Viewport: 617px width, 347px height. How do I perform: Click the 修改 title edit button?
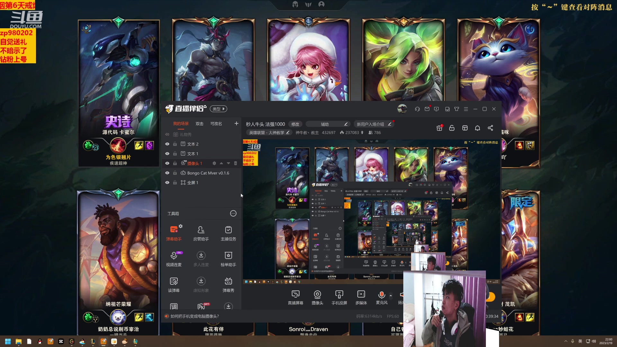tap(295, 124)
